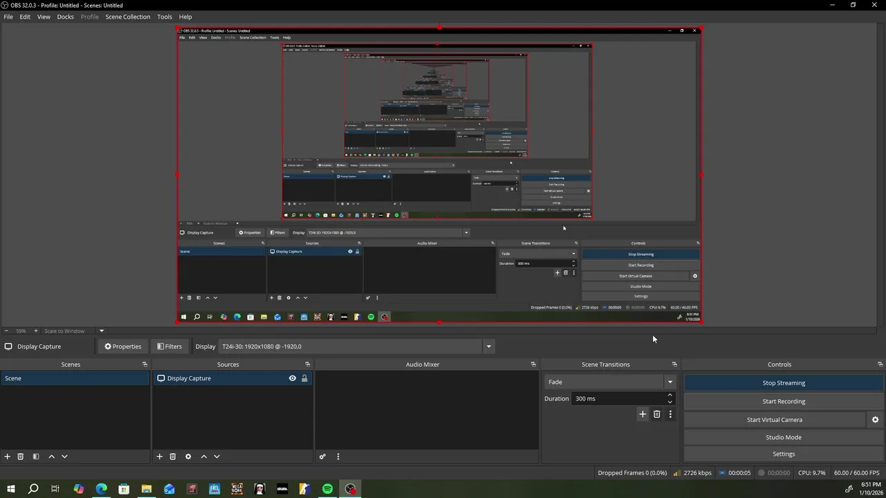Open the File menu
The width and height of the screenshot is (886, 498).
tap(8, 17)
